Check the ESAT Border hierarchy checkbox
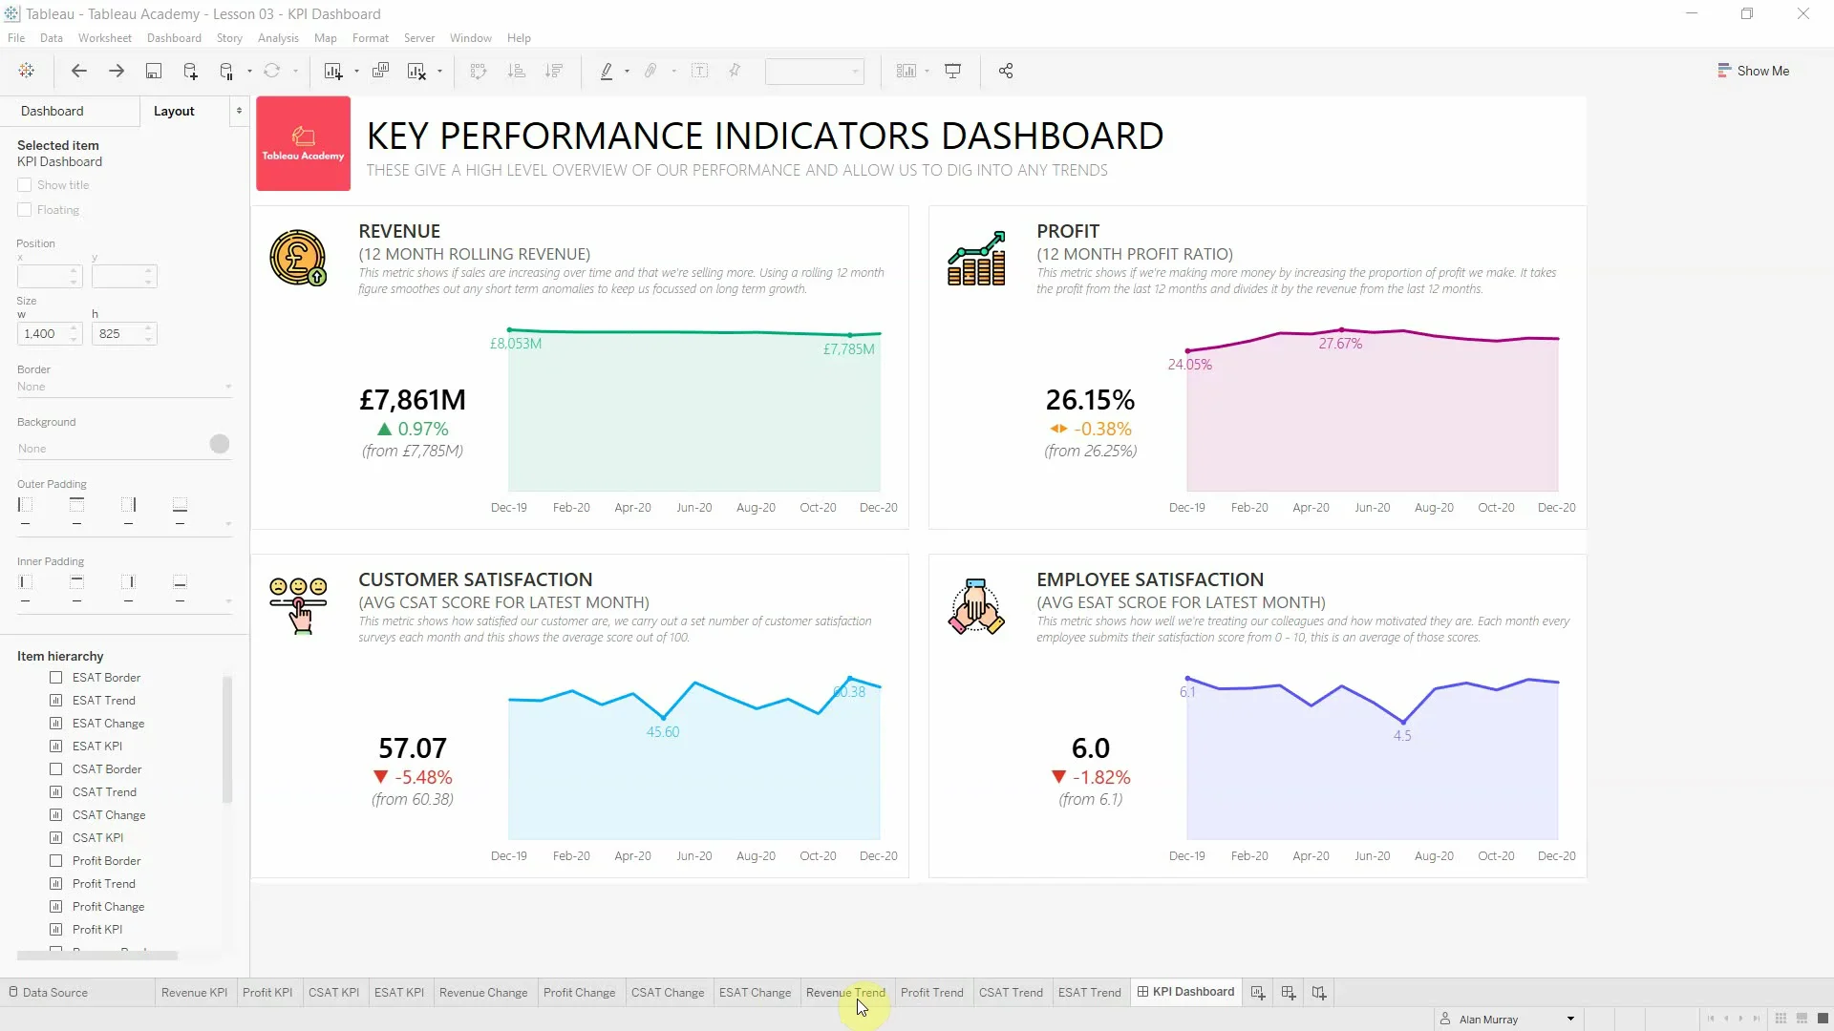The height and width of the screenshot is (1031, 1834). 56,678
